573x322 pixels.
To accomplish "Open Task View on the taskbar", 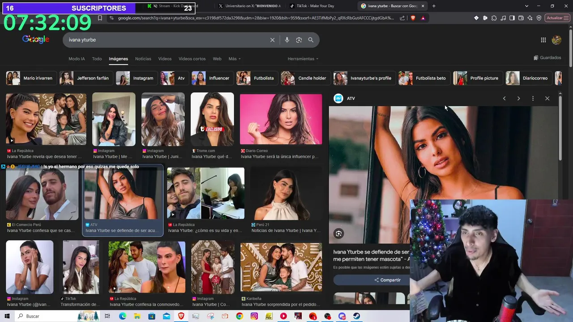I will point(107,316).
